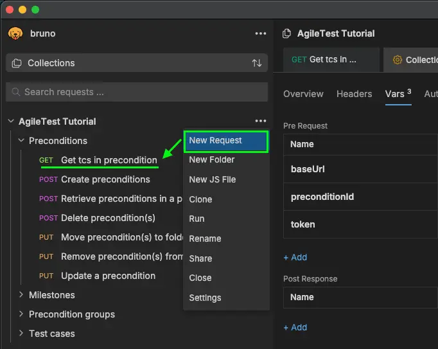Click the collection icon beside AgileTest Tutorial title
The height and width of the screenshot is (349, 438).
287,33
